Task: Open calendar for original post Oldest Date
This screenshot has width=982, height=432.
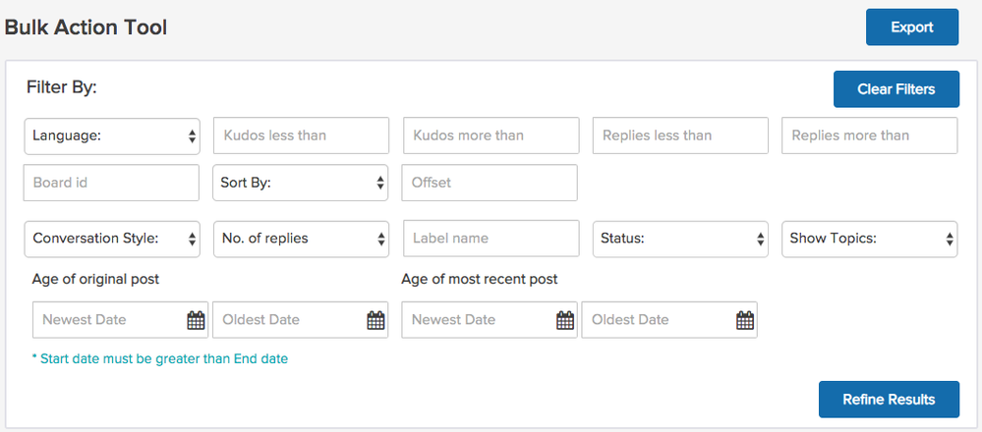Action: (375, 320)
